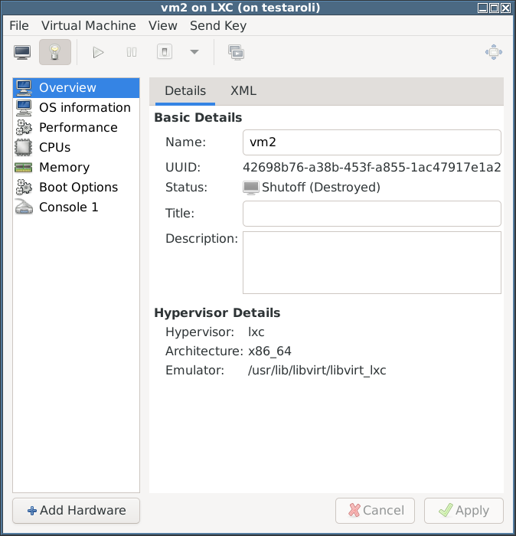Toggle fullscreen with the arrows icon

494,52
